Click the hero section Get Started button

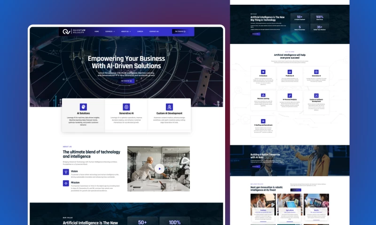click(126, 81)
